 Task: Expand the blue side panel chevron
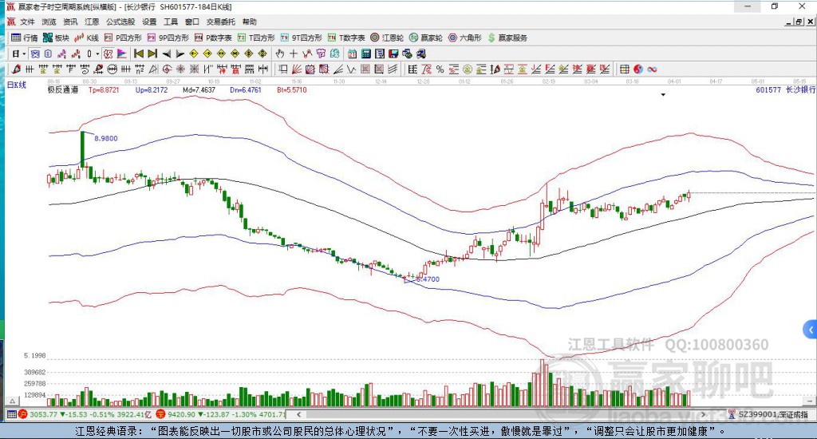pos(811,330)
